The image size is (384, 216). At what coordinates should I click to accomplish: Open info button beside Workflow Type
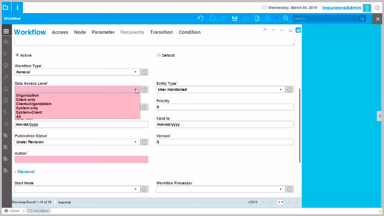tap(145, 72)
